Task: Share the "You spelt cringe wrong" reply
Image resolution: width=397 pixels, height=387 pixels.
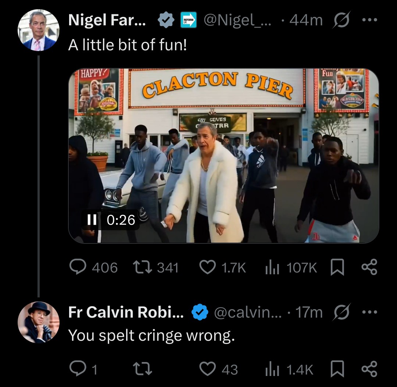Action: [369, 369]
